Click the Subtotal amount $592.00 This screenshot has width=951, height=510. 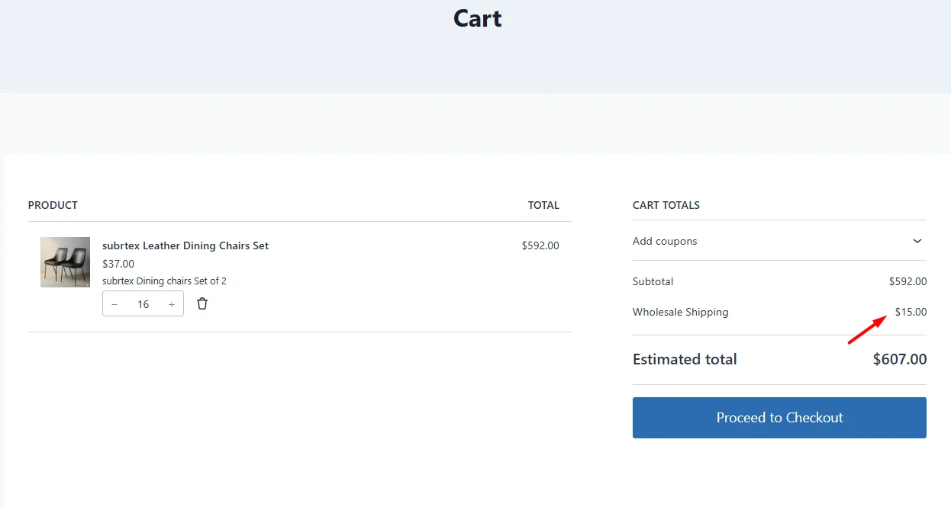908,281
